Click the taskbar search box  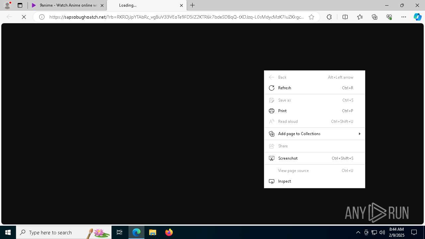[x=64, y=232]
